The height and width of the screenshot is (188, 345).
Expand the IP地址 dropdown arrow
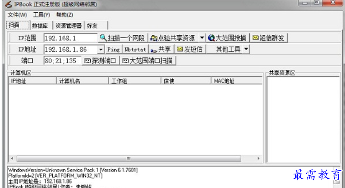pyautogui.click(x=101, y=49)
